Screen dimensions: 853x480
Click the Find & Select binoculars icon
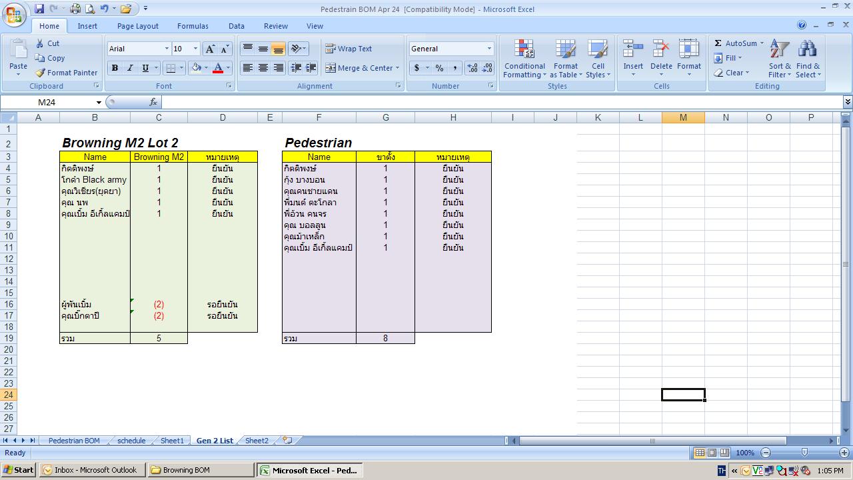pos(808,50)
